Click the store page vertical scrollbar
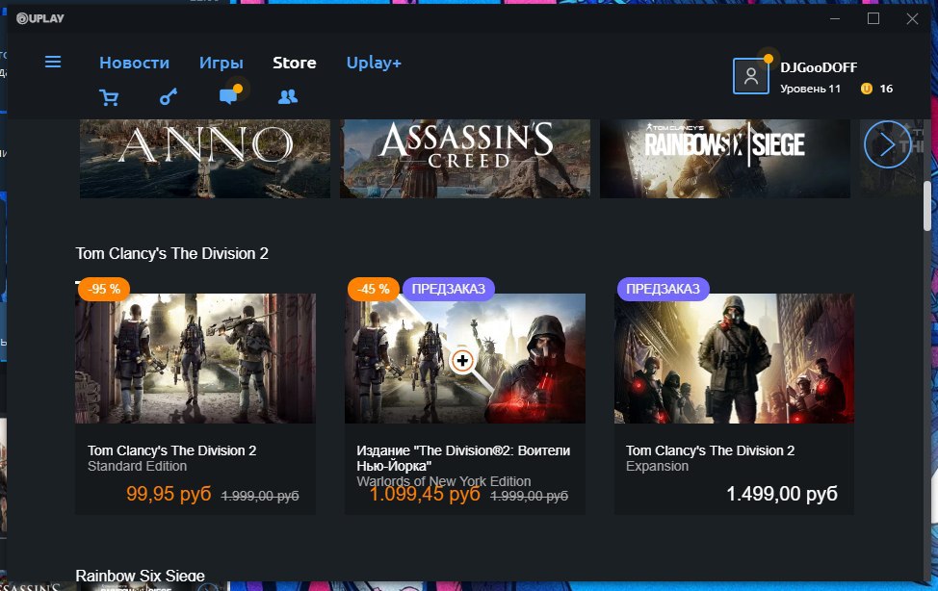 coord(926,206)
